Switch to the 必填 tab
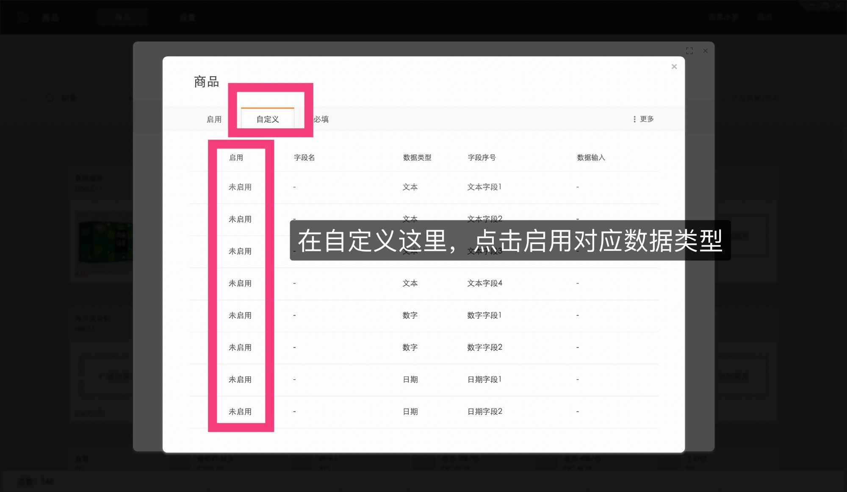This screenshot has width=847, height=492. click(321, 119)
